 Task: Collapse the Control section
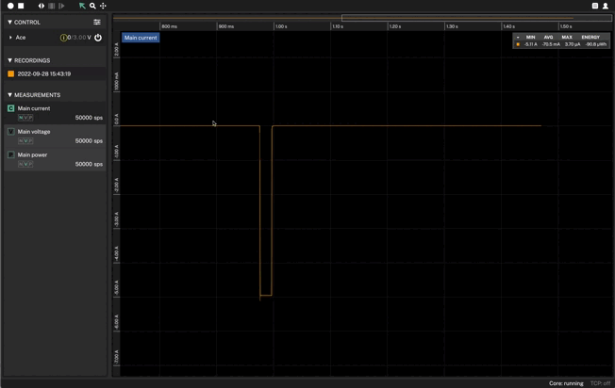tap(9, 22)
